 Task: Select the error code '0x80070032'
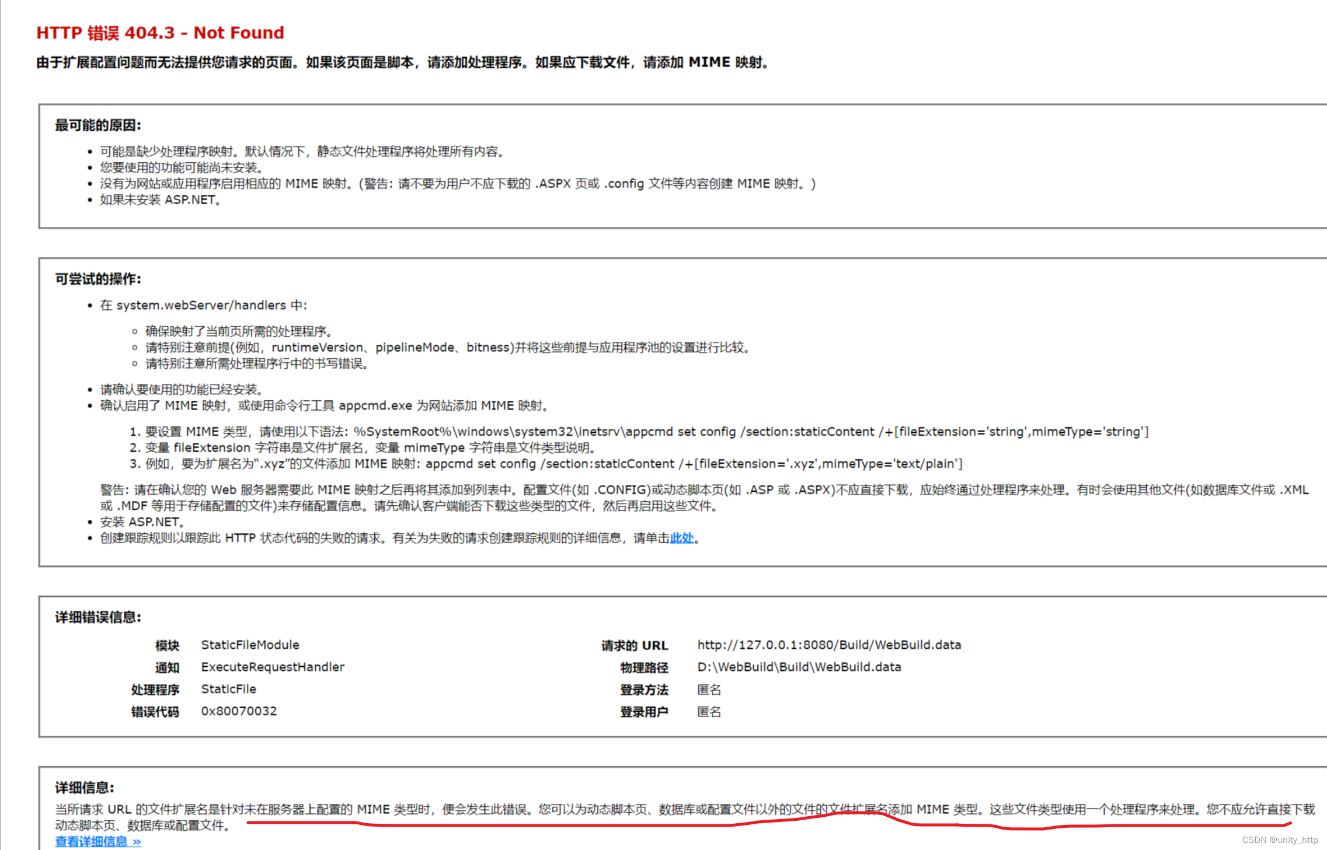pos(239,711)
